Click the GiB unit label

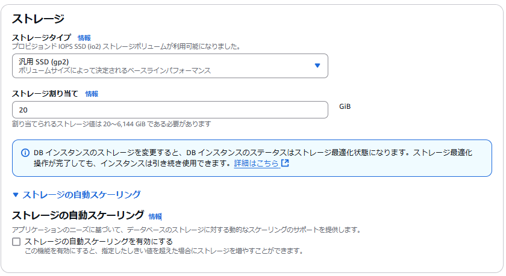tap(345, 106)
